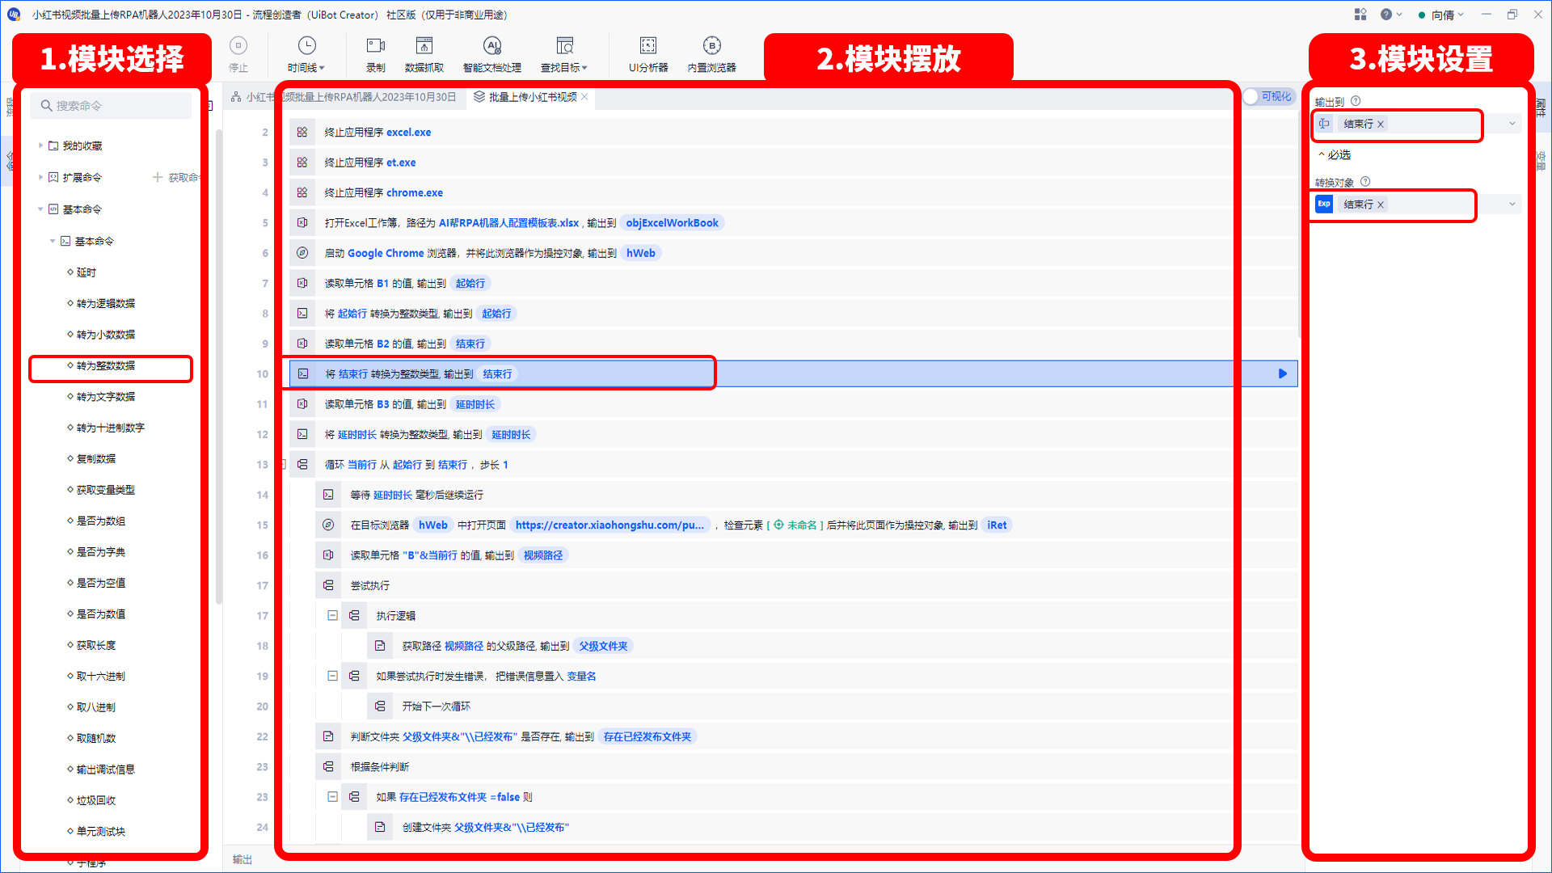1552x873 pixels.
Task: Select 转为文字数据 command
Action: coord(106,397)
